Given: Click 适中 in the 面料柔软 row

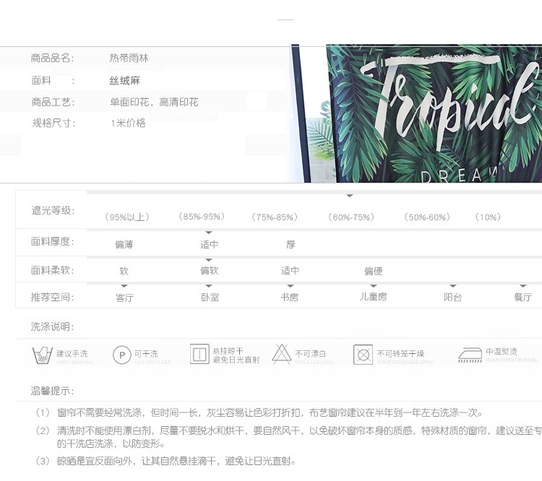Looking at the screenshot, I should click(x=290, y=271).
